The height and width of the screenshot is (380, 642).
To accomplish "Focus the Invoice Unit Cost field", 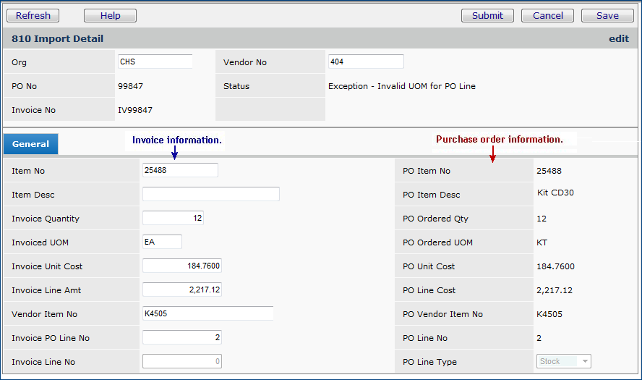I will (181, 266).
